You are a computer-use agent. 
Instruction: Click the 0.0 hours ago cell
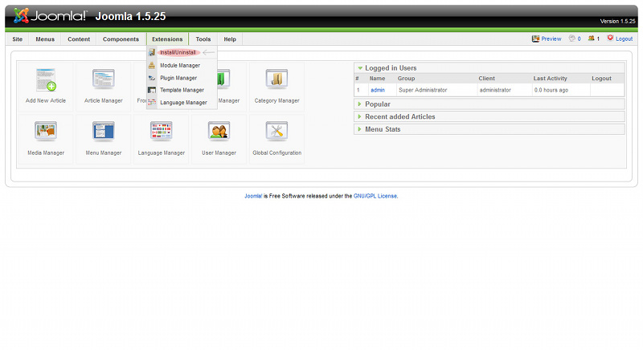point(551,90)
